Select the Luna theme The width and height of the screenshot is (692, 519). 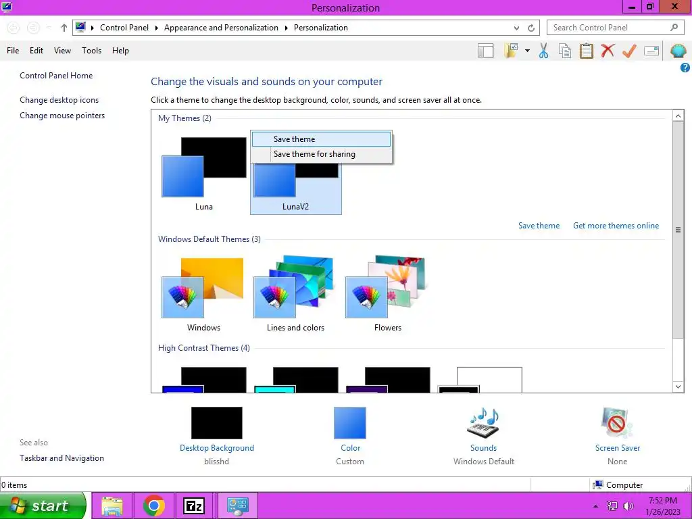(204, 174)
